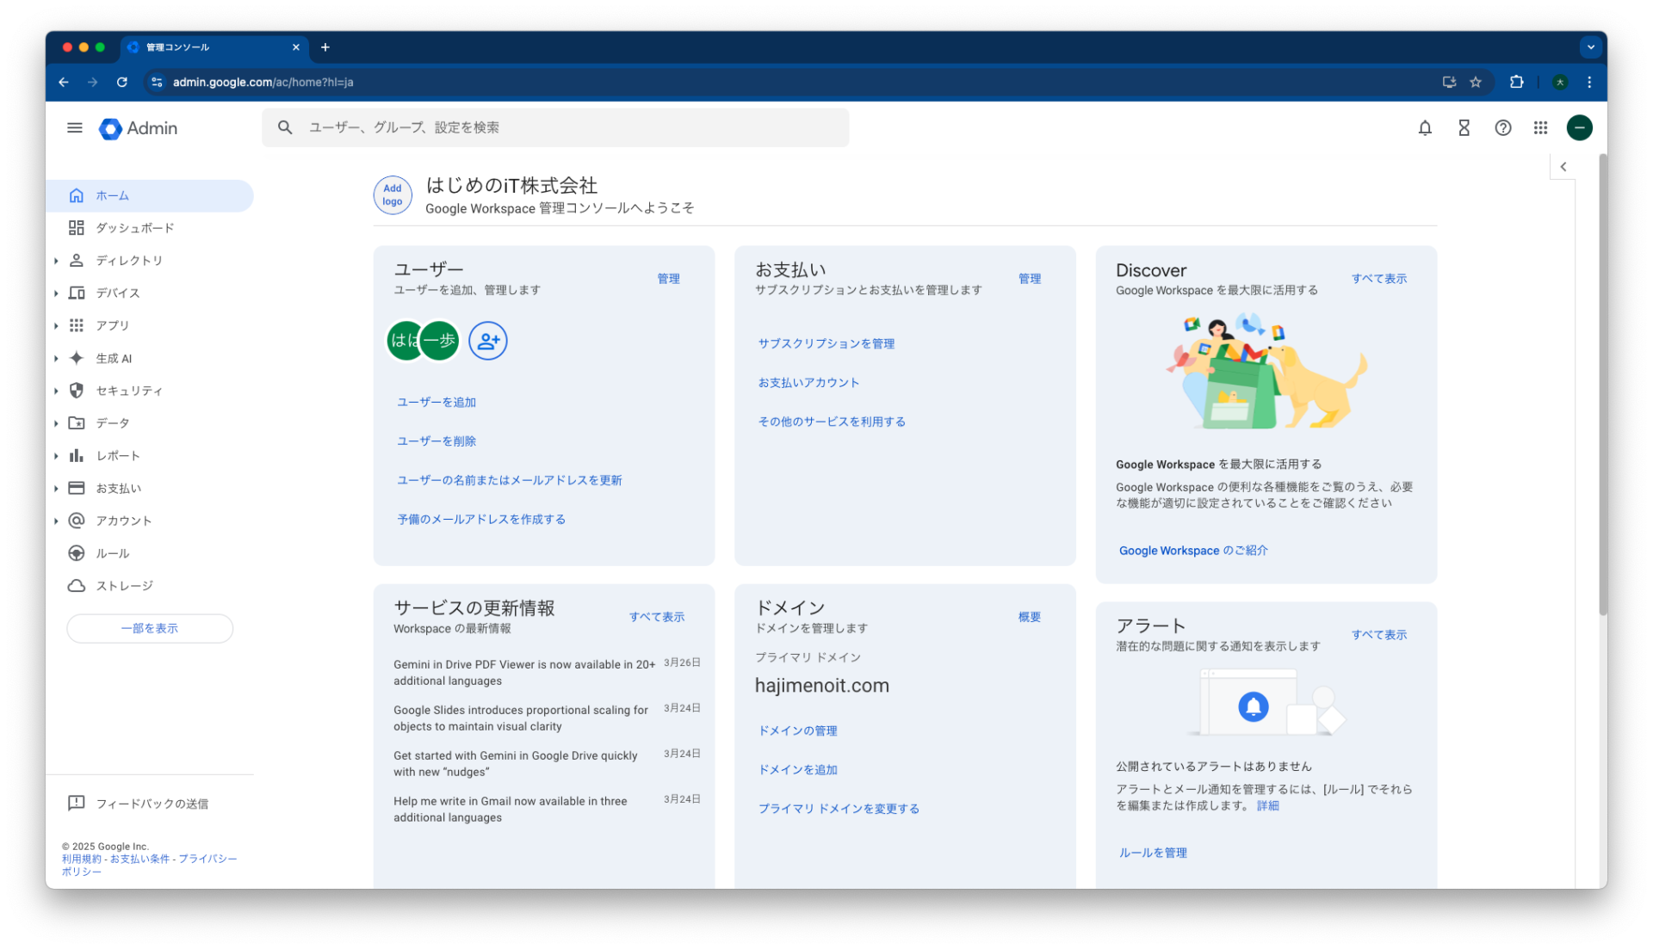The image size is (1653, 949).
Task: Click 概要 in the ドメイン card
Action: [x=1029, y=617]
